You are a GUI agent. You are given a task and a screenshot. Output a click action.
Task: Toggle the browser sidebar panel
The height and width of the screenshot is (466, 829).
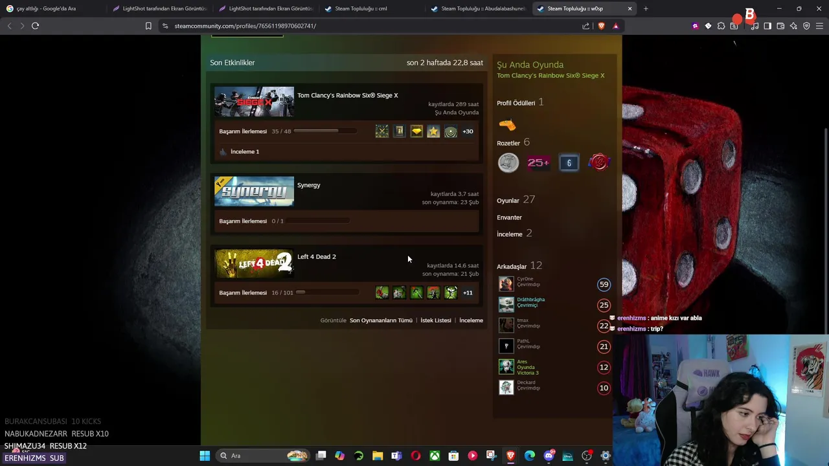tap(767, 26)
